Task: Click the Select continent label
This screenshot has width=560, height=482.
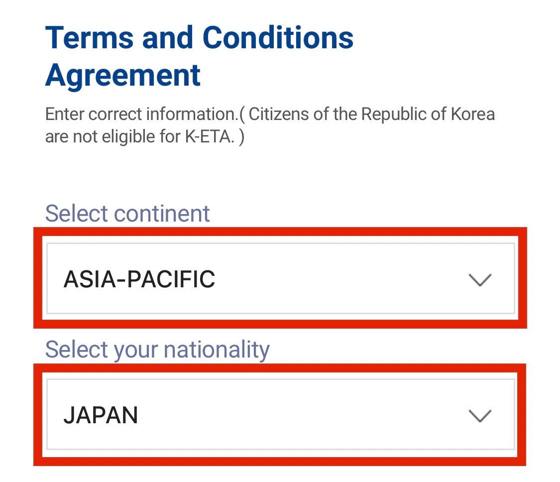Action: coord(127,213)
